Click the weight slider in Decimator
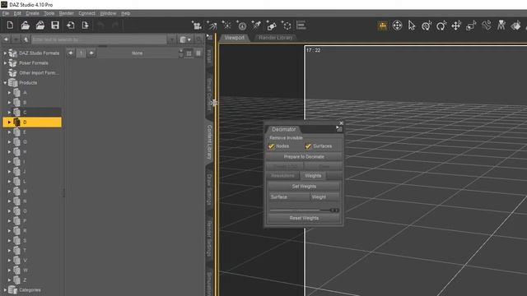This screenshot has width=527, height=296. (304, 210)
